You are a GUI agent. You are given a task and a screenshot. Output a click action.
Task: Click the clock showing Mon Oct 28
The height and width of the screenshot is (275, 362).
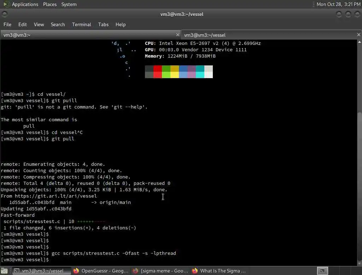338,4
